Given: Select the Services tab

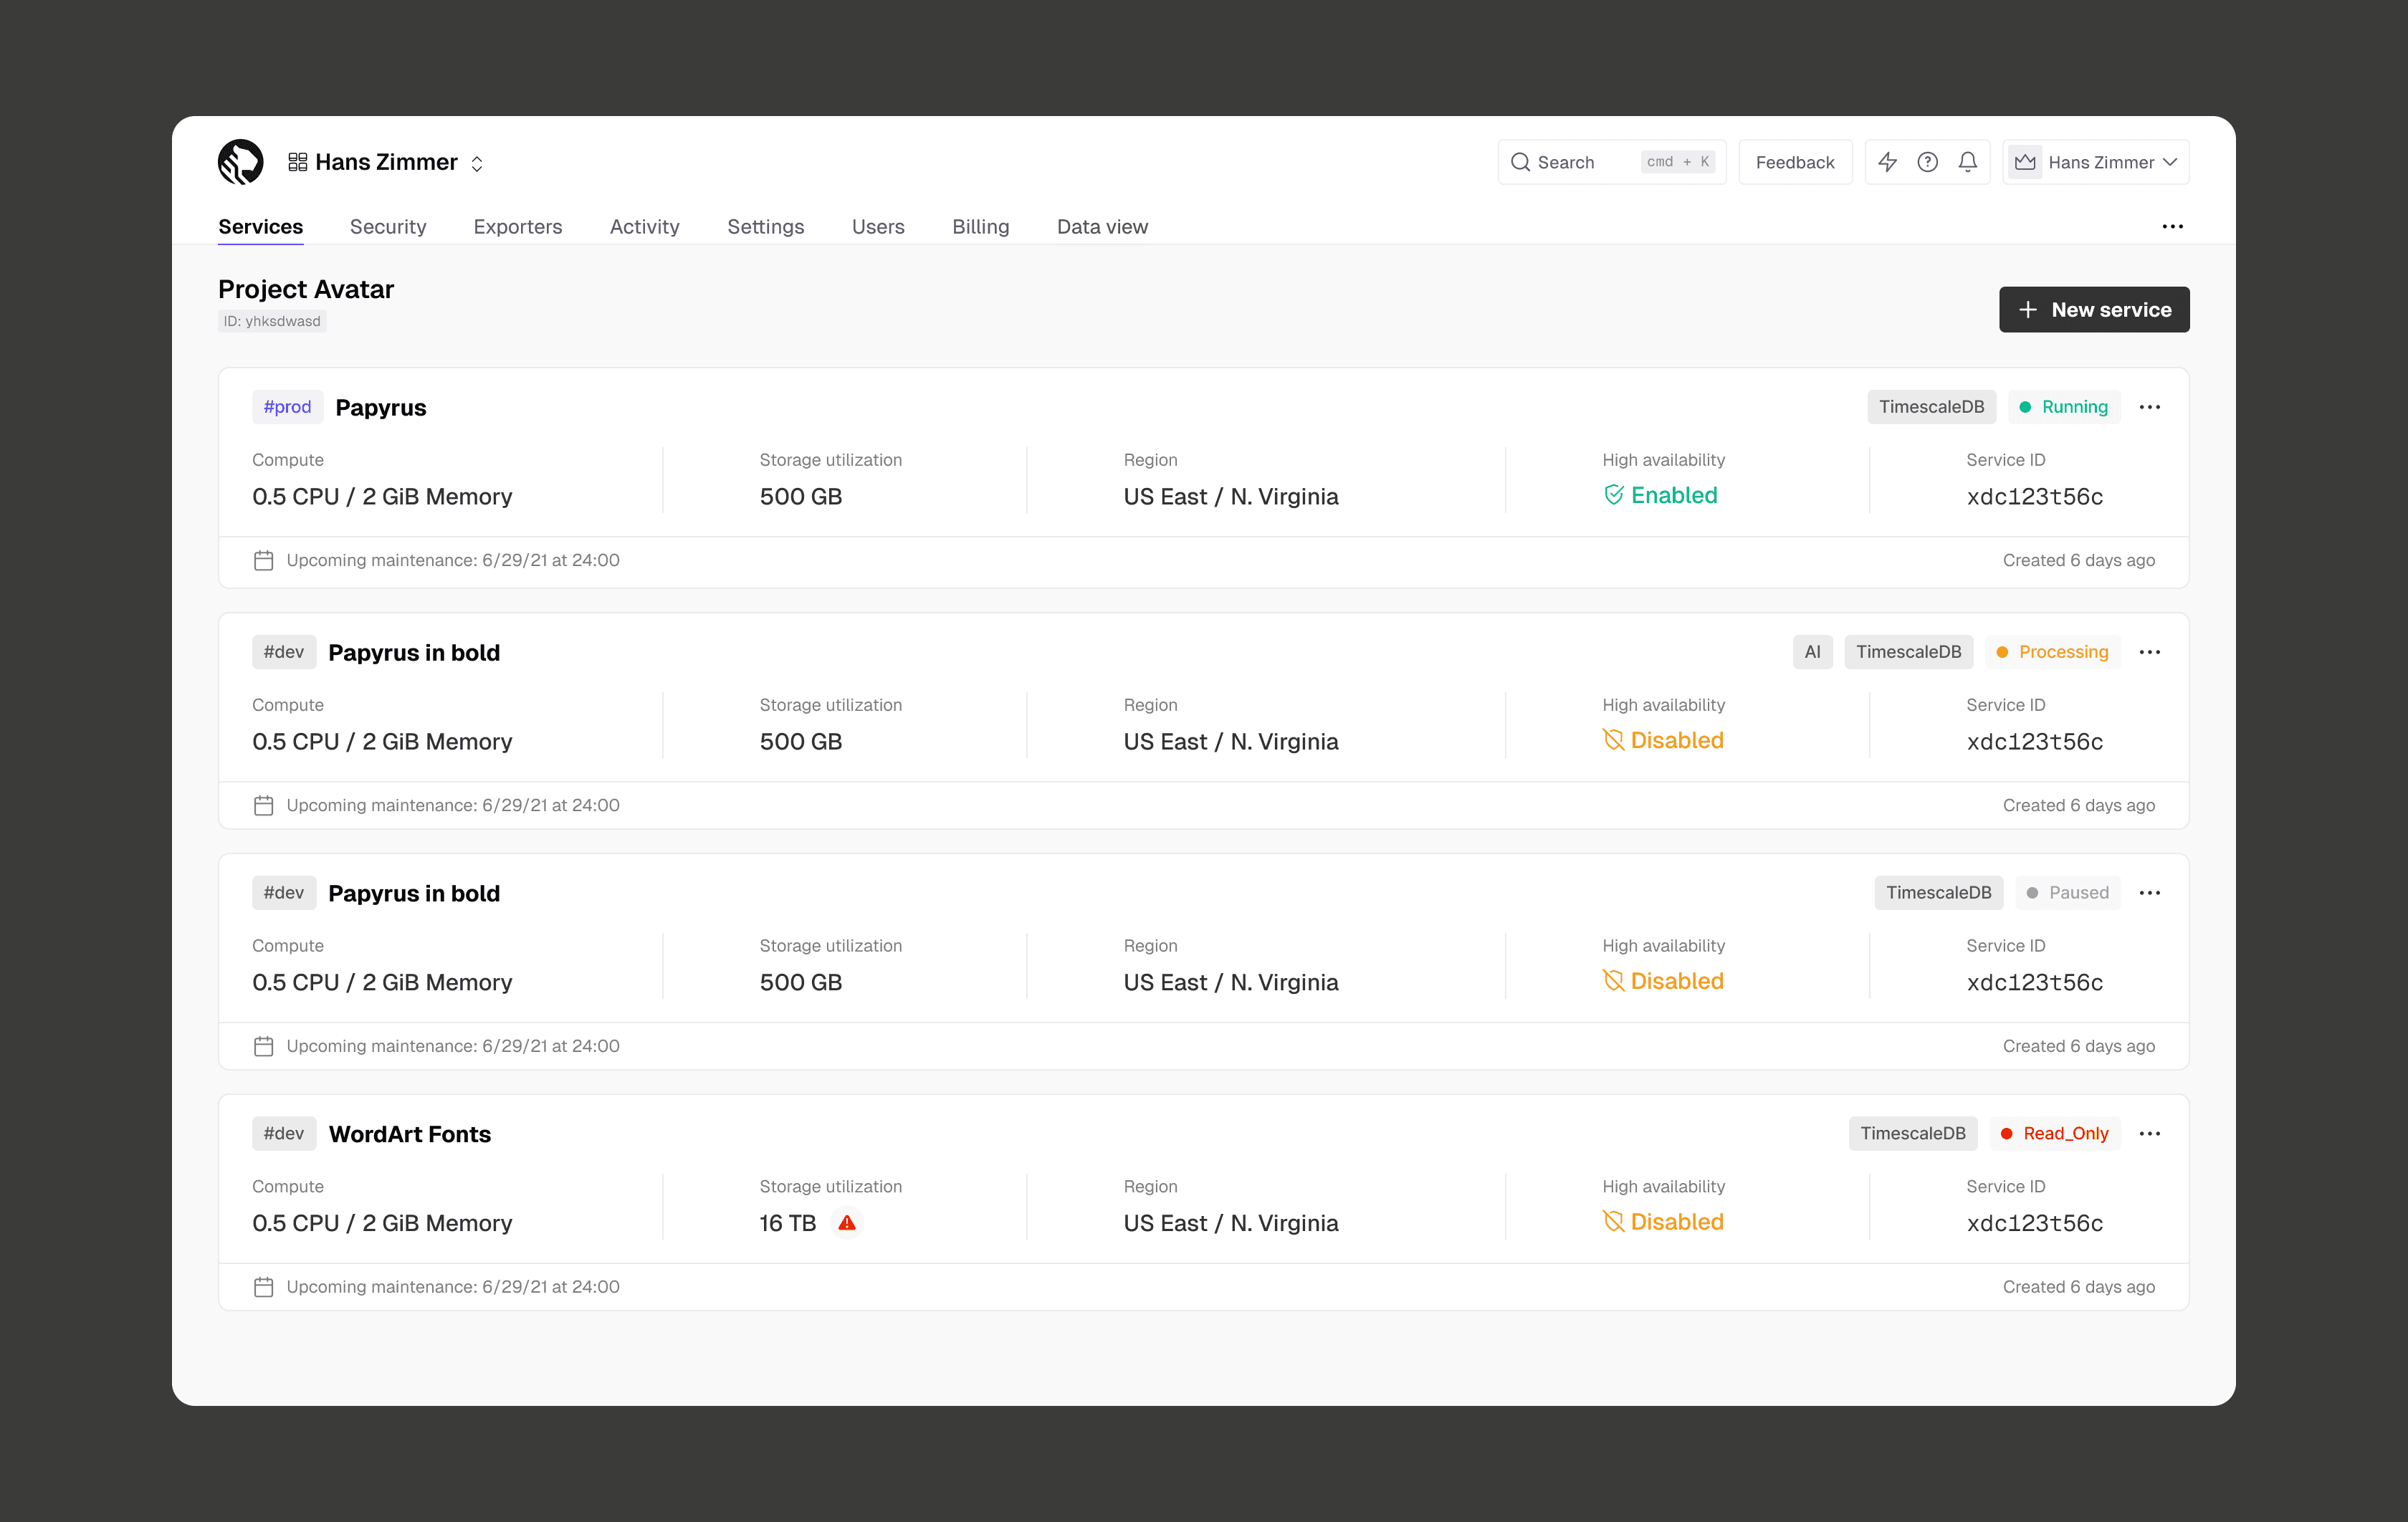Looking at the screenshot, I should pyautogui.click(x=260, y=227).
